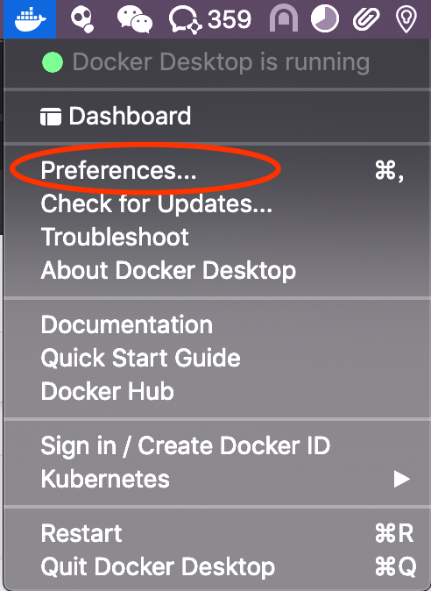The height and width of the screenshot is (591, 431).
Task: Click the Dashboard window icon
Action: pos(51,117)
